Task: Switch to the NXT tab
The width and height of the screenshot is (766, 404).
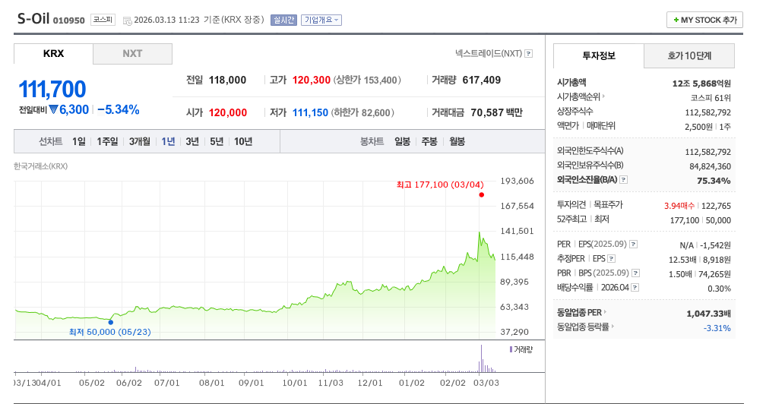Action: point(132,54)
